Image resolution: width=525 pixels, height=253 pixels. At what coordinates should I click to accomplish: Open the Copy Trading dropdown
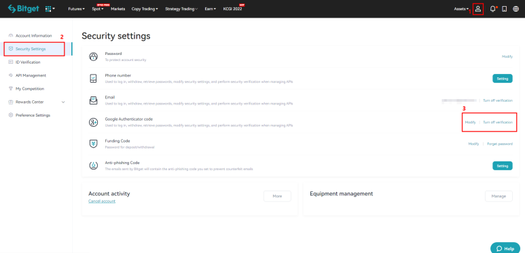point(145,9)
